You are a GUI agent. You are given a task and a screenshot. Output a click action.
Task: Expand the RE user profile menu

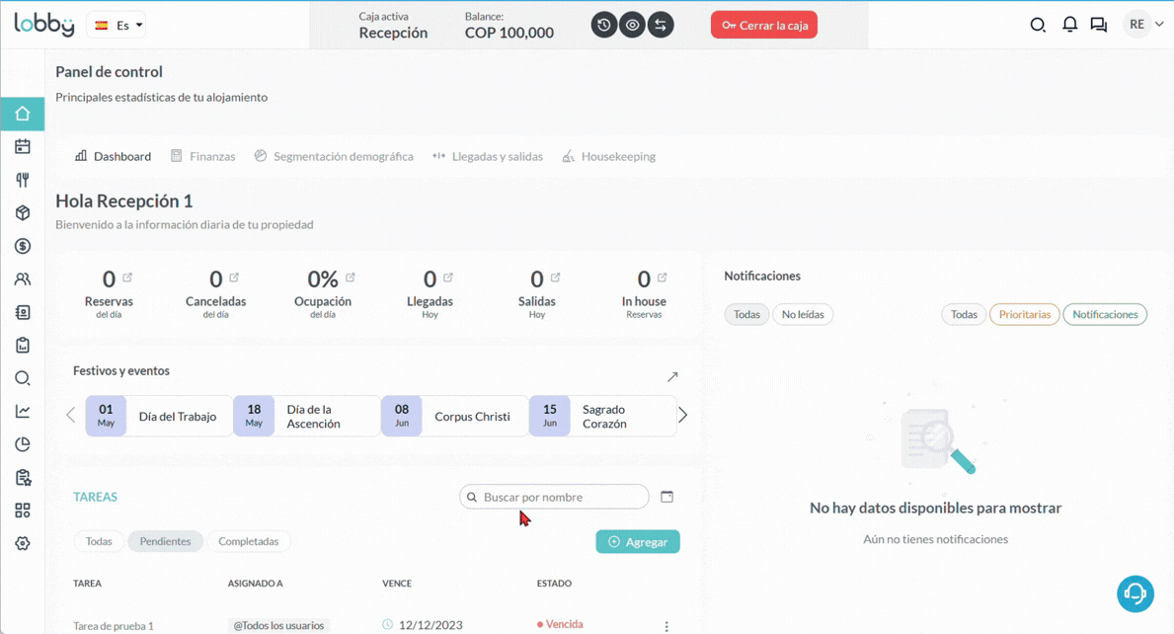pos(1144,25)
